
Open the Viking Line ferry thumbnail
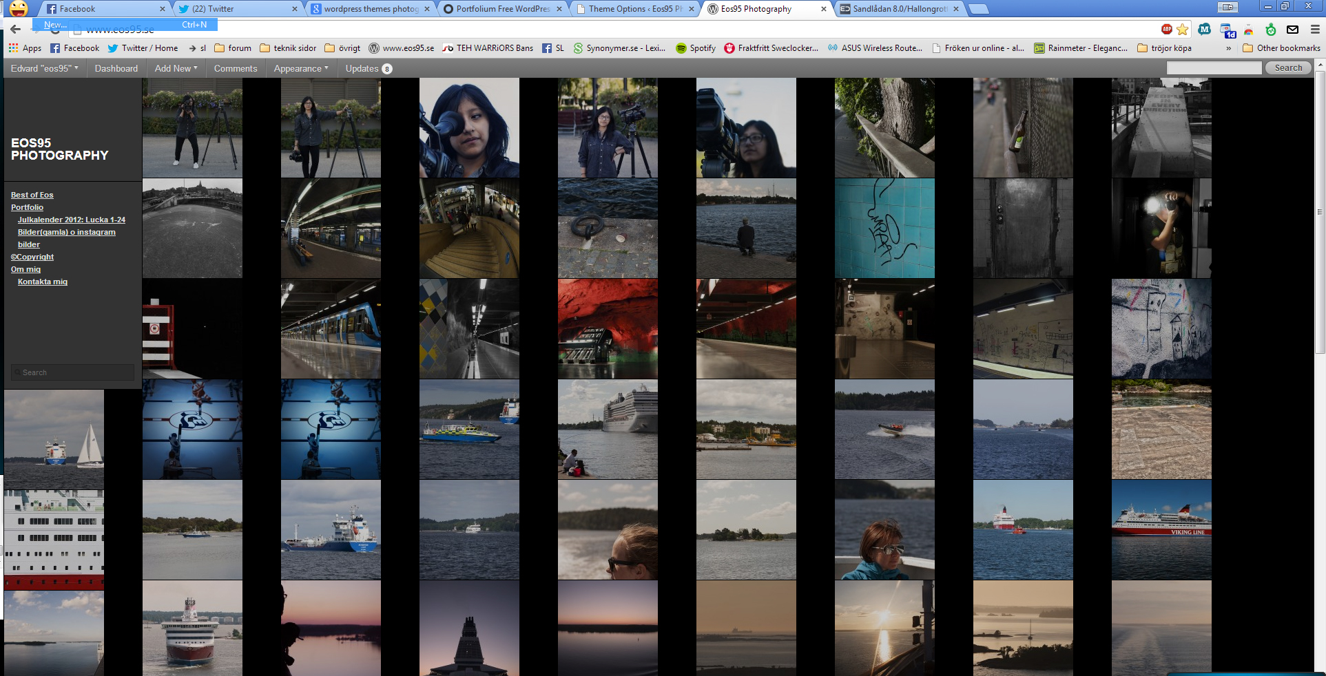point(1161,529)
